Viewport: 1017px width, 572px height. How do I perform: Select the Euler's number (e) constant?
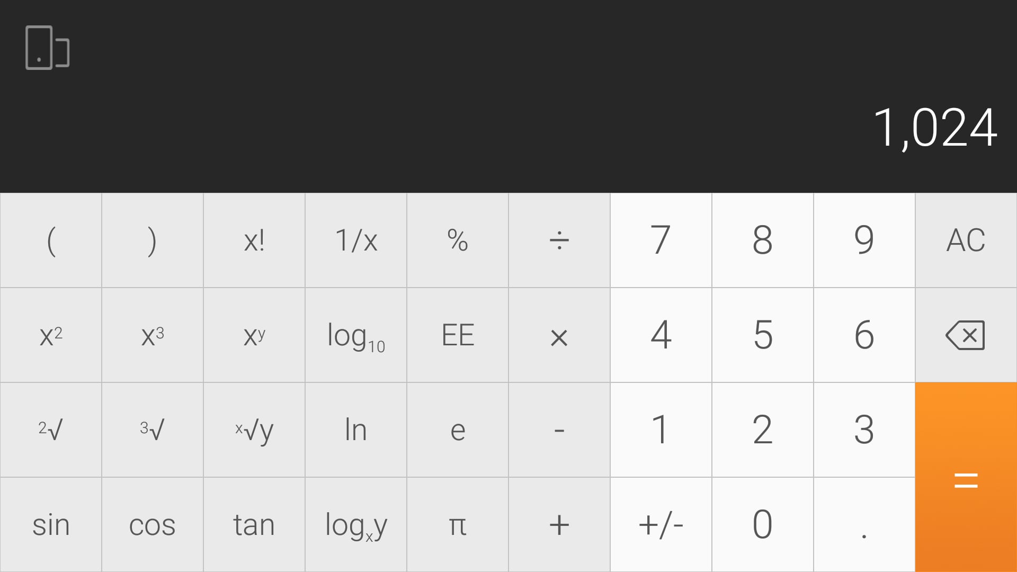458,430
